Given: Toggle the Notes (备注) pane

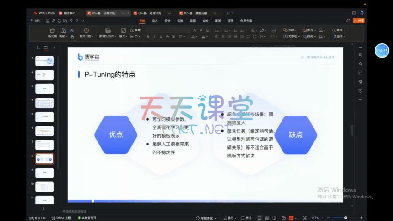Looking at the screenshot, I should (229, 218).
